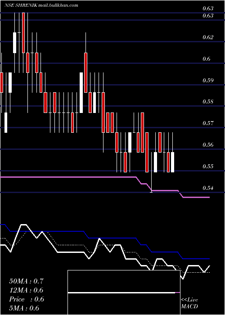Click the 12MA : 0.6 readout
The image size is (225, 315).
click(x=26, y=290)
